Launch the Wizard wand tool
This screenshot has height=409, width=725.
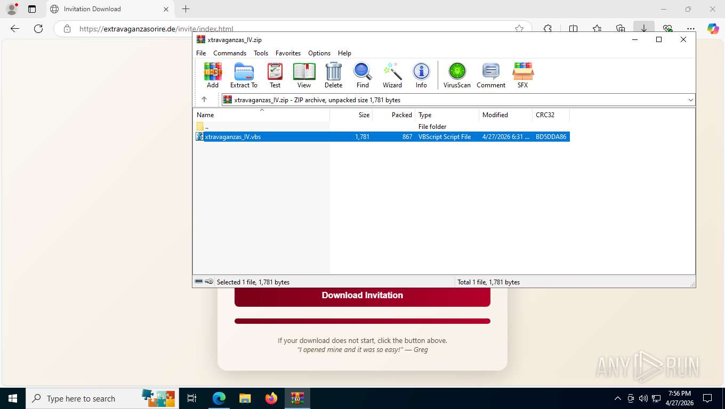click(392, 75)
